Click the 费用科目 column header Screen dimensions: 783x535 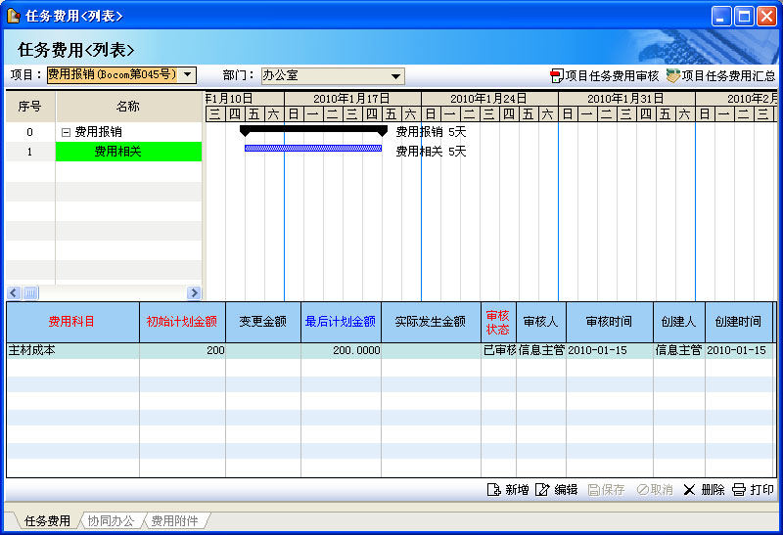point(72,322)
